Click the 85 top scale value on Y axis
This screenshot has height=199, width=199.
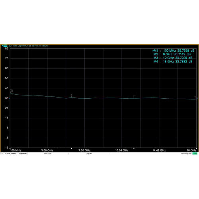click(7, 49)
